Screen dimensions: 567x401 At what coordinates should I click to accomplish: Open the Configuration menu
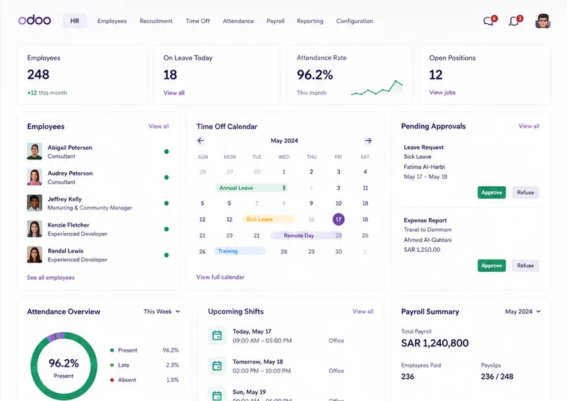point(355,21)
